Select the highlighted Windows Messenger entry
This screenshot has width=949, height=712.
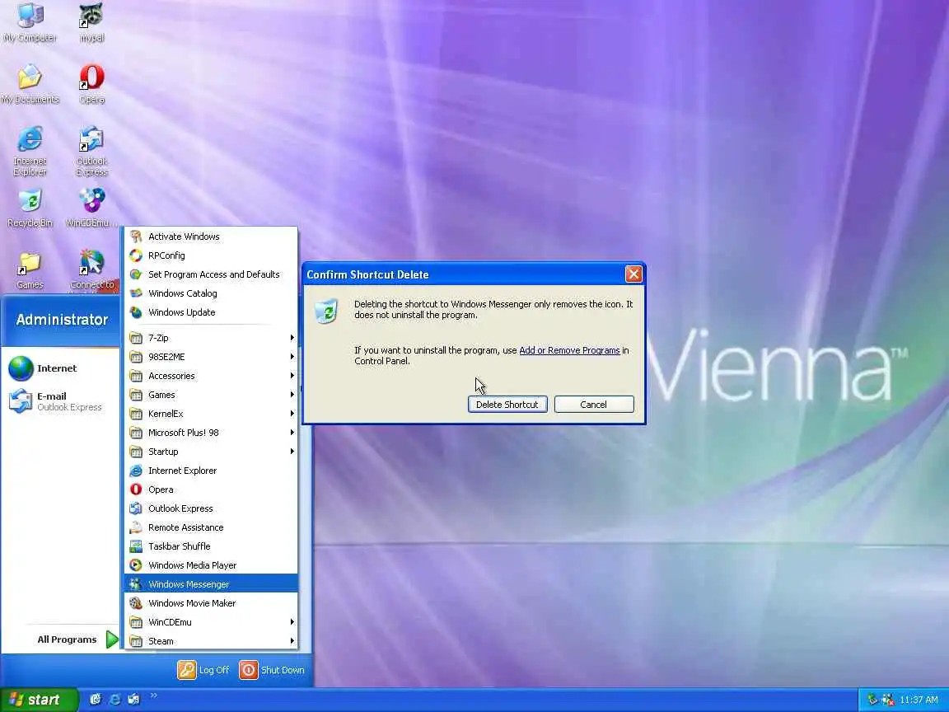211,584
